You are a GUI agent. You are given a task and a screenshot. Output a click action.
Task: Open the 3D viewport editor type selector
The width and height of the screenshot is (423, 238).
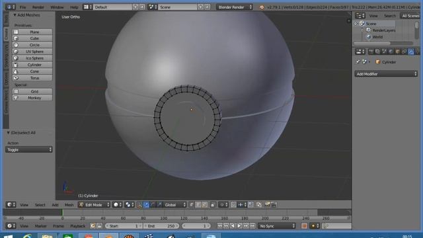(x=11, y=204)
